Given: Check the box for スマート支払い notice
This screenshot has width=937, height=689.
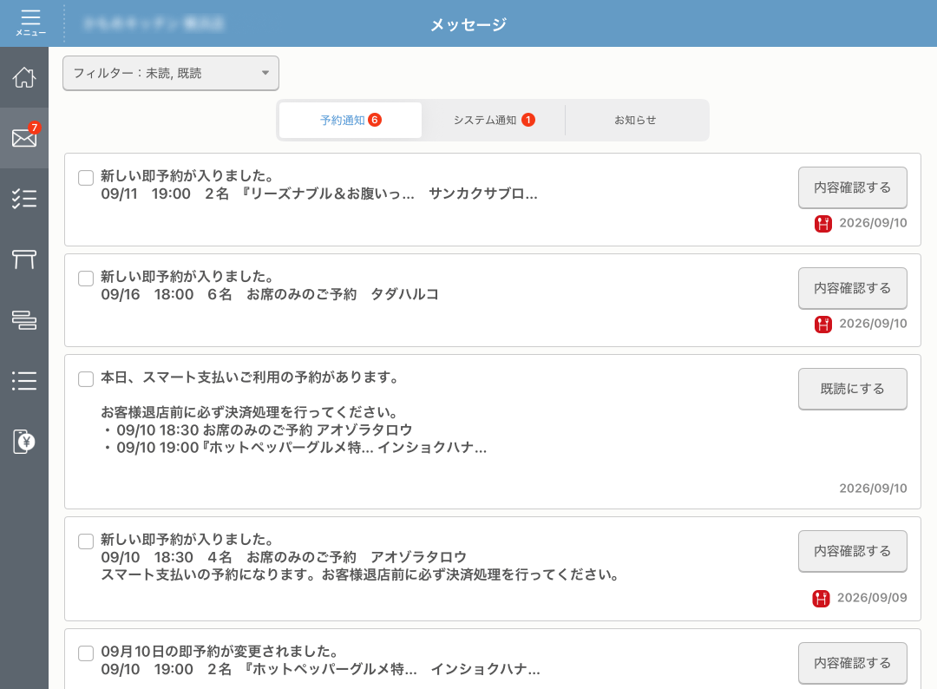Looking at the screenshot, I should [86, 379].
